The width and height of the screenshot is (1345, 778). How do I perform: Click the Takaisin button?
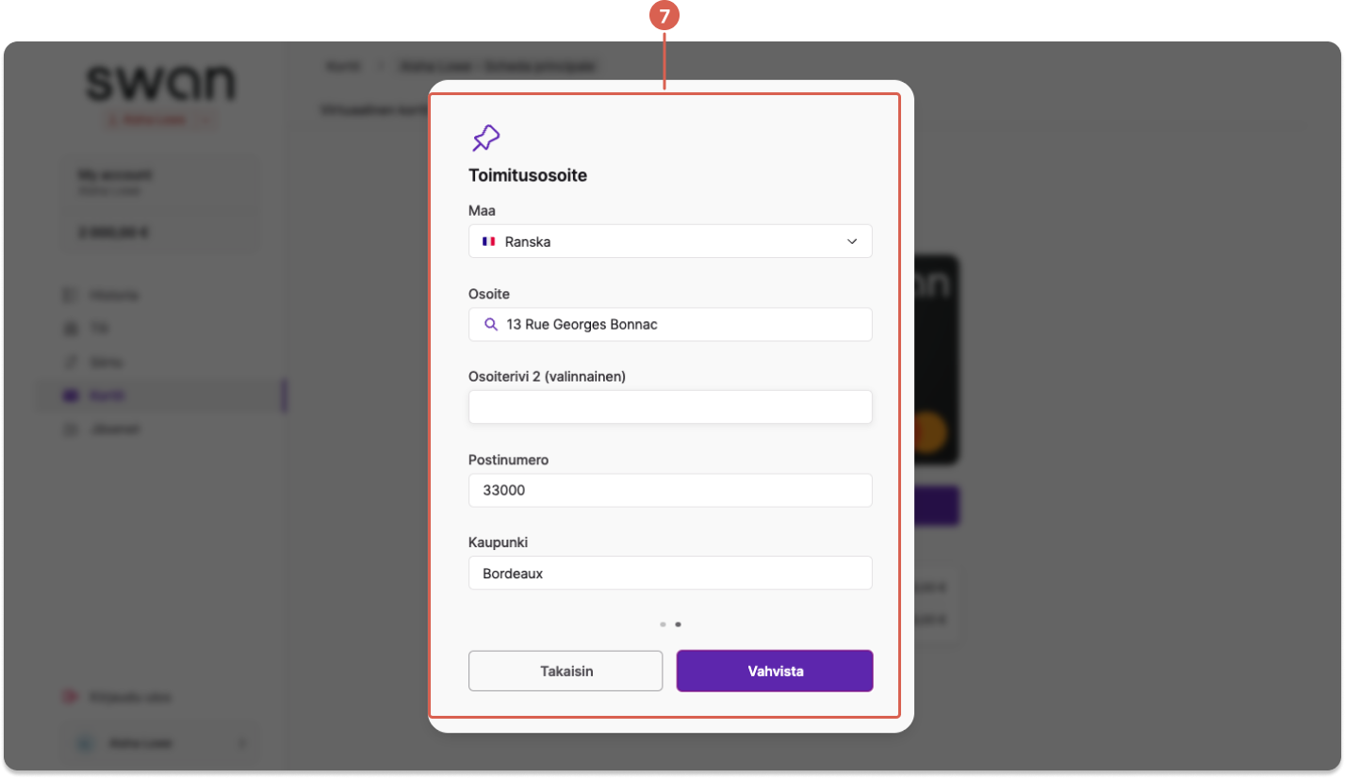(x=566, y=672)
